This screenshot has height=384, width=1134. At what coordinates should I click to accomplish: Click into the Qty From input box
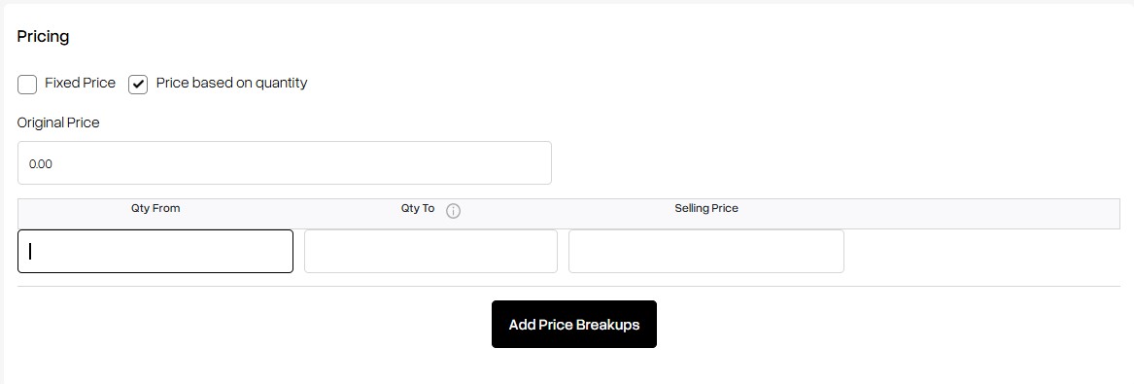tap(155, 251)
